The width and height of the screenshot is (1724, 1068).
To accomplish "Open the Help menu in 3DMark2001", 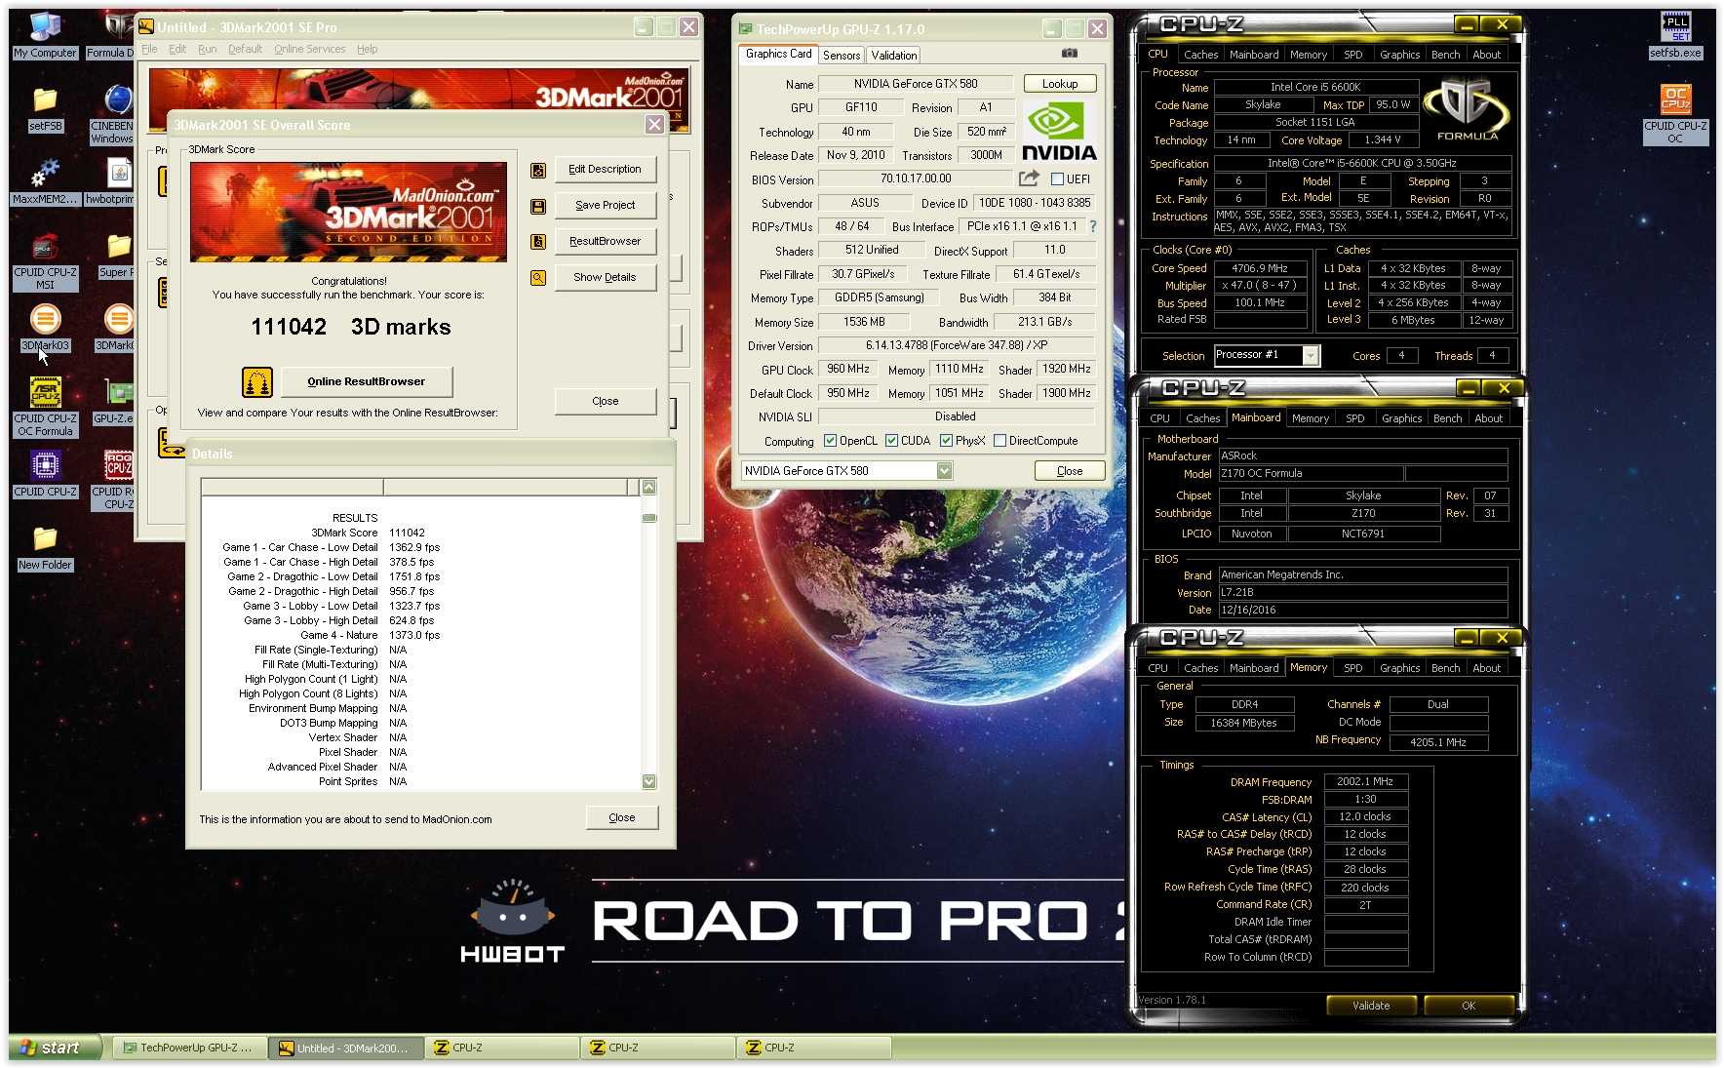I will tap(367, 49).
